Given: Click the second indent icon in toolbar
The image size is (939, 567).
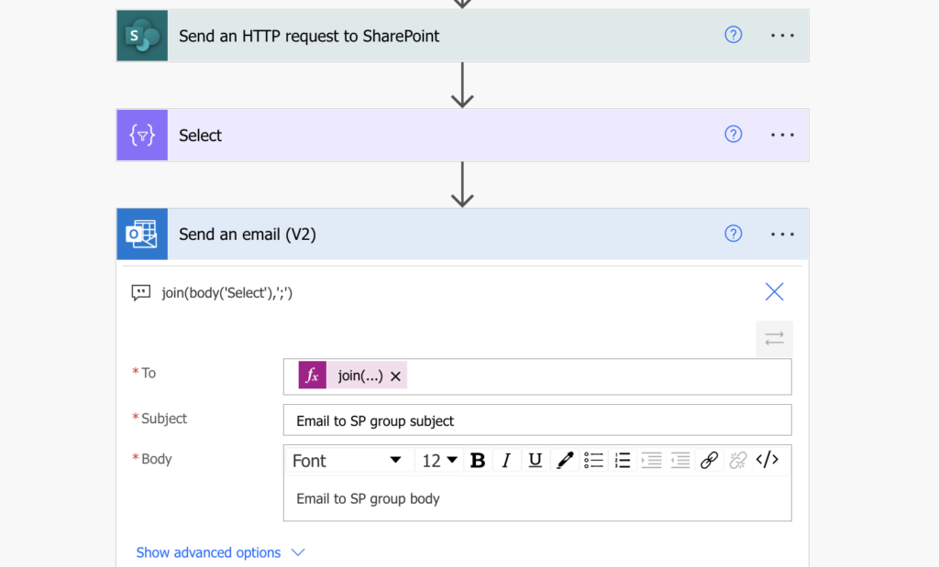Looking at the screenshot, I should pos(679,460).
